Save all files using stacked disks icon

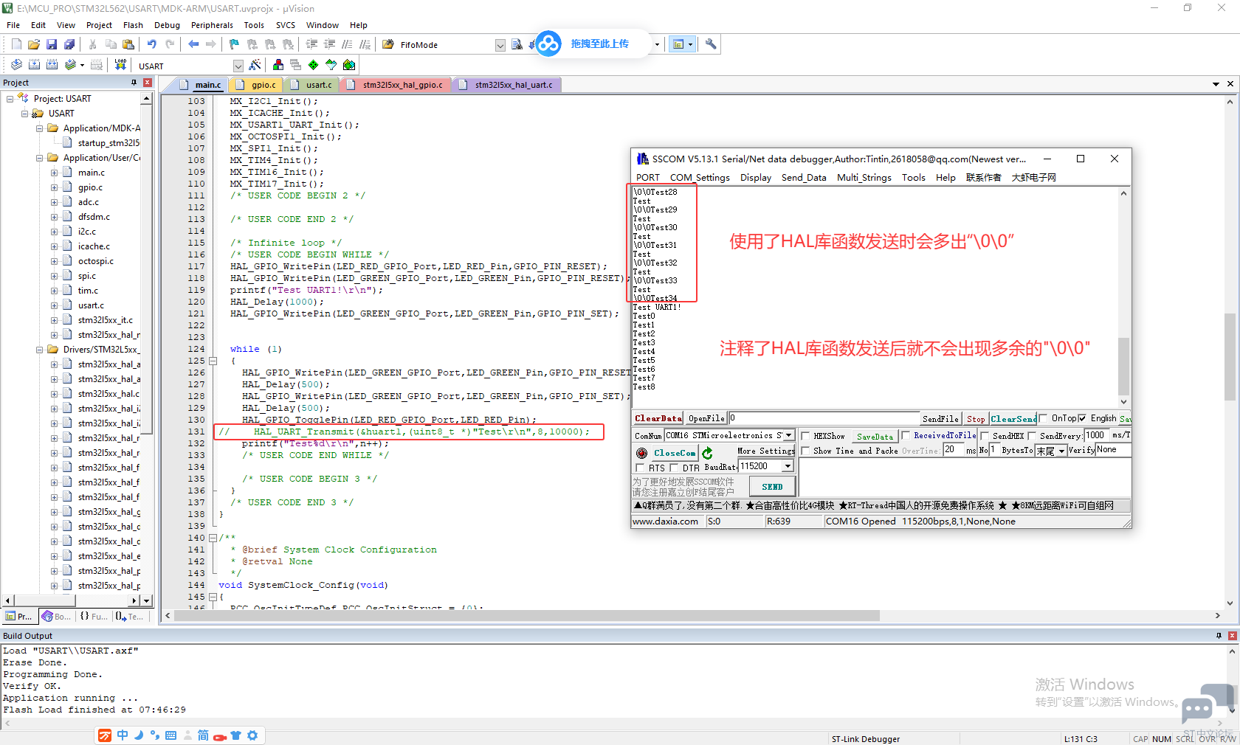click(69, 44)
